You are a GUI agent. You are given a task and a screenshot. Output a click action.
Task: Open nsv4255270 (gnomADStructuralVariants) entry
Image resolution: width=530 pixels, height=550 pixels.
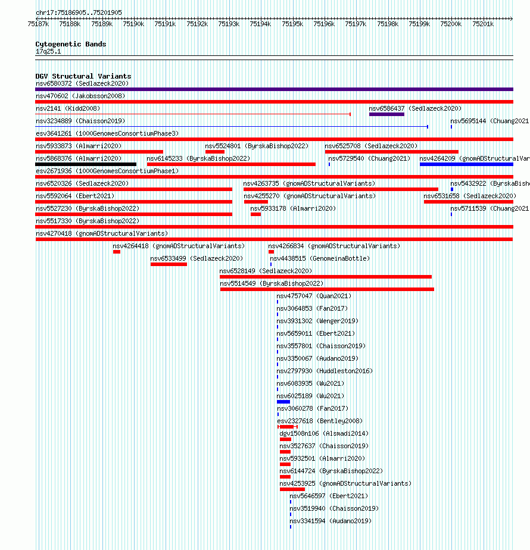(310, 196)
